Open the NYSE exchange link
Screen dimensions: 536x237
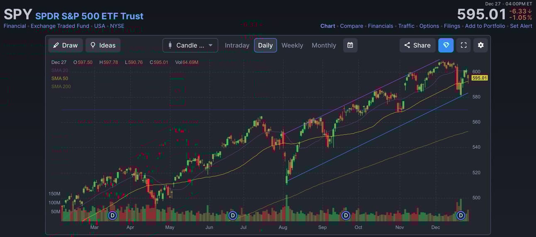117,26
